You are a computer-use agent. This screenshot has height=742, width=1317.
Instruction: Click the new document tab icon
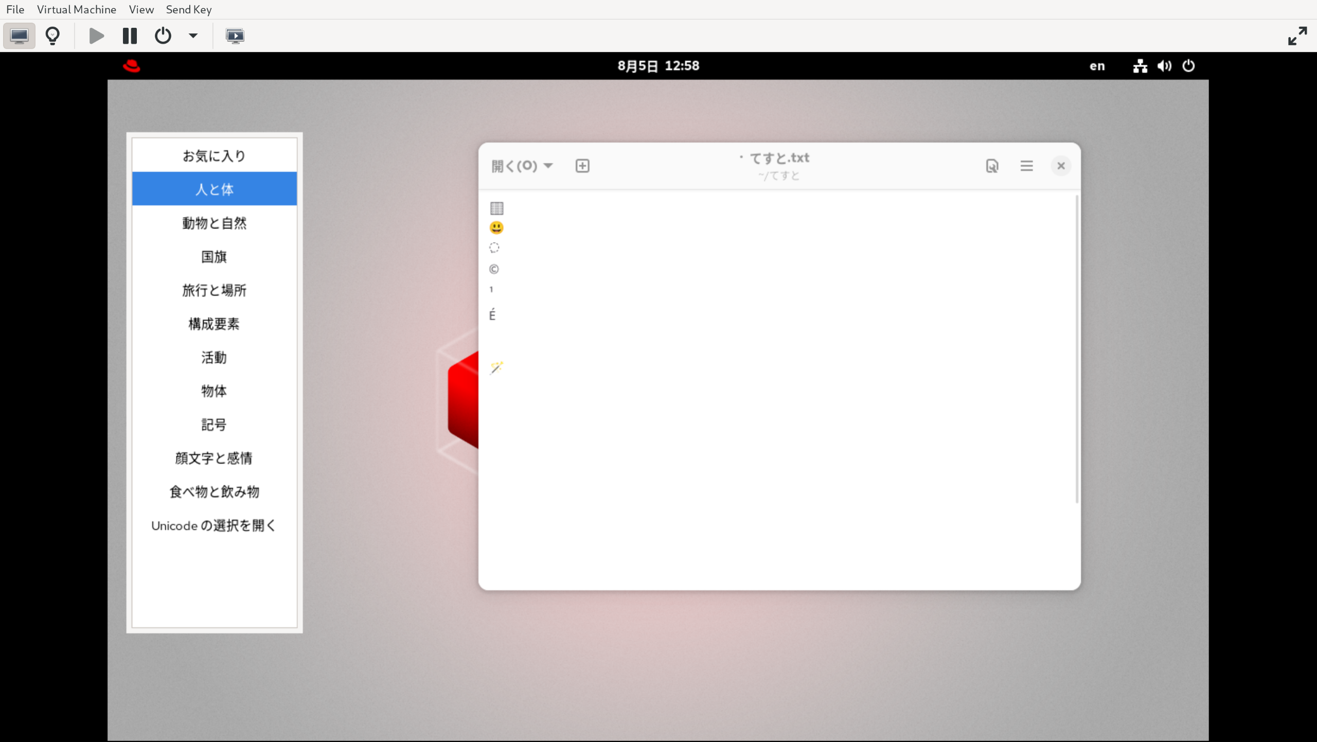click(582, 166)
